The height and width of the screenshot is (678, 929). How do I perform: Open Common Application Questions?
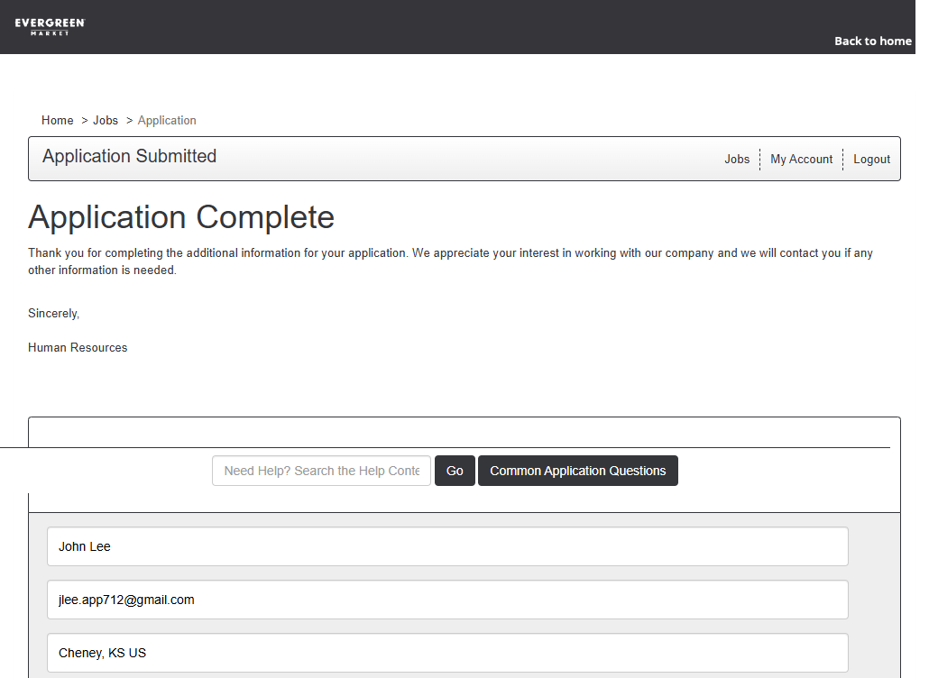pos(577,471)
